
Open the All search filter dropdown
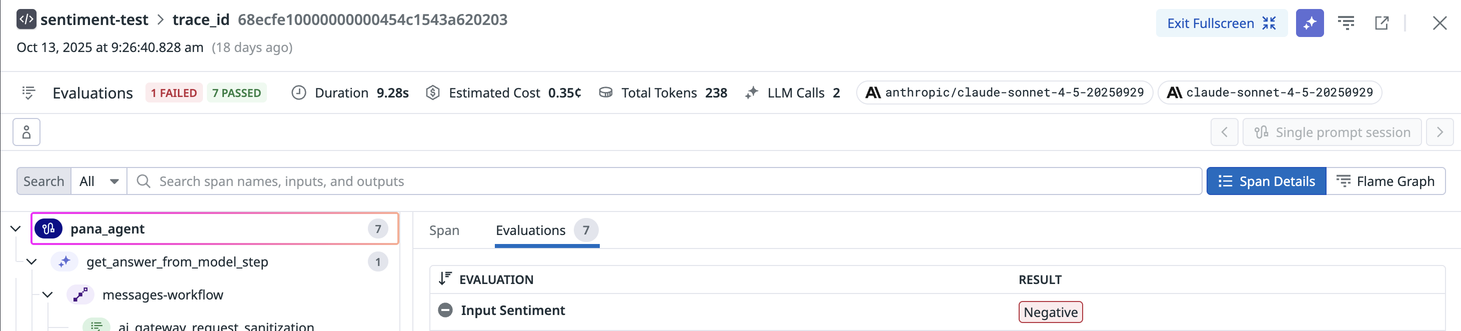tap(98, 181)
